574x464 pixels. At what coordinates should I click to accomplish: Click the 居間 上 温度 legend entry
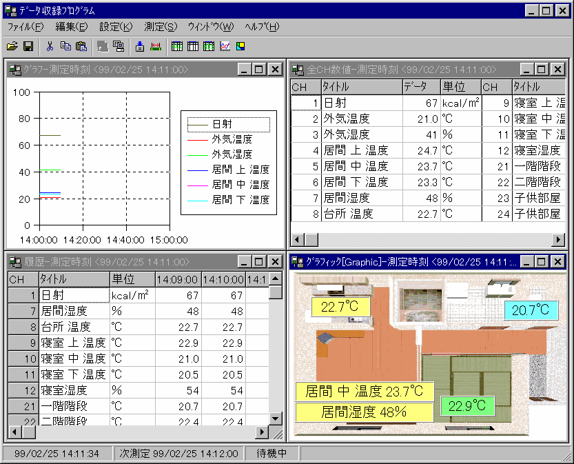pos(229,170)
